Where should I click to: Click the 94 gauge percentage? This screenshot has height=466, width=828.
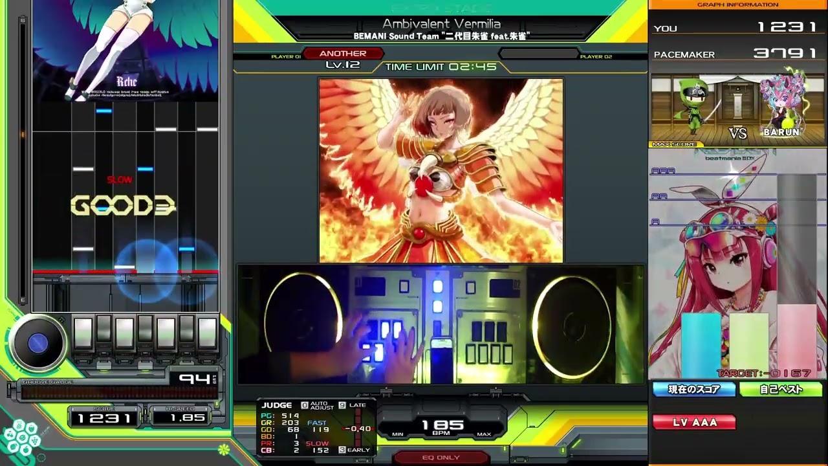[x=194, y=379]
